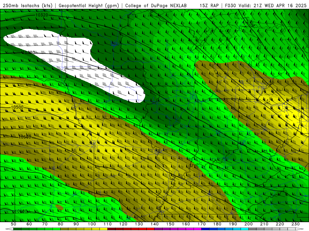Click the 60 value on the color scale
This screenshot has width=309, height=231.
coord(29,224)
